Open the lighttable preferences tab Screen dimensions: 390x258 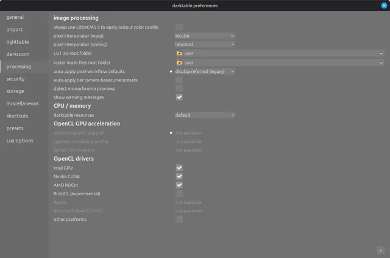[18, 42]
